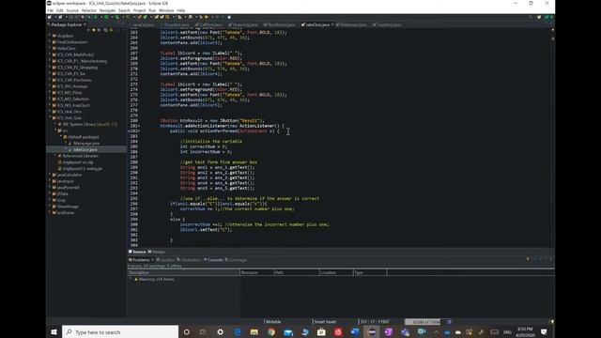601x338 pixels.
Task: Open the Source menu
Action: coord(72,10)
